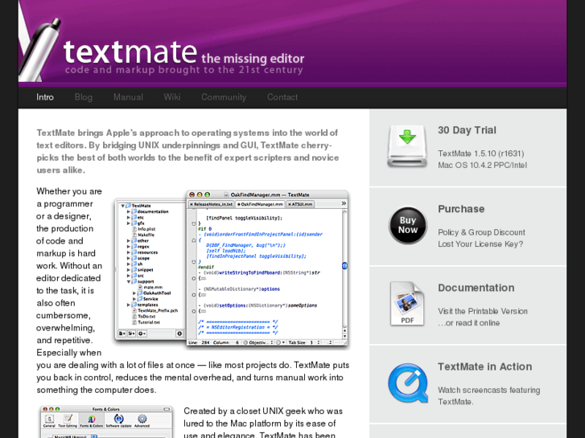Click the TextMate in Action heading
This screenshot has width=585, height=438.
click(484, 366)
